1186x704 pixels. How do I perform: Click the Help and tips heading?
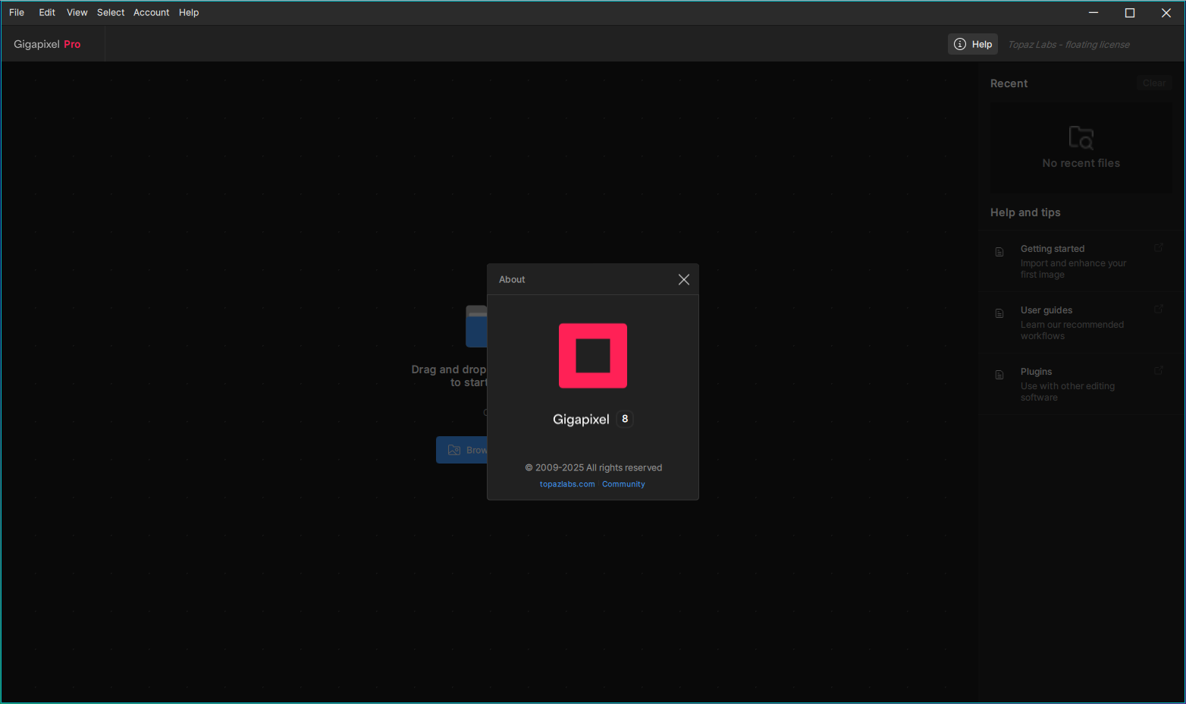[1025, 212]
